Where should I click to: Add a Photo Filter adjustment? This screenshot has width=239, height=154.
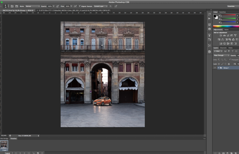click(230, 39)
